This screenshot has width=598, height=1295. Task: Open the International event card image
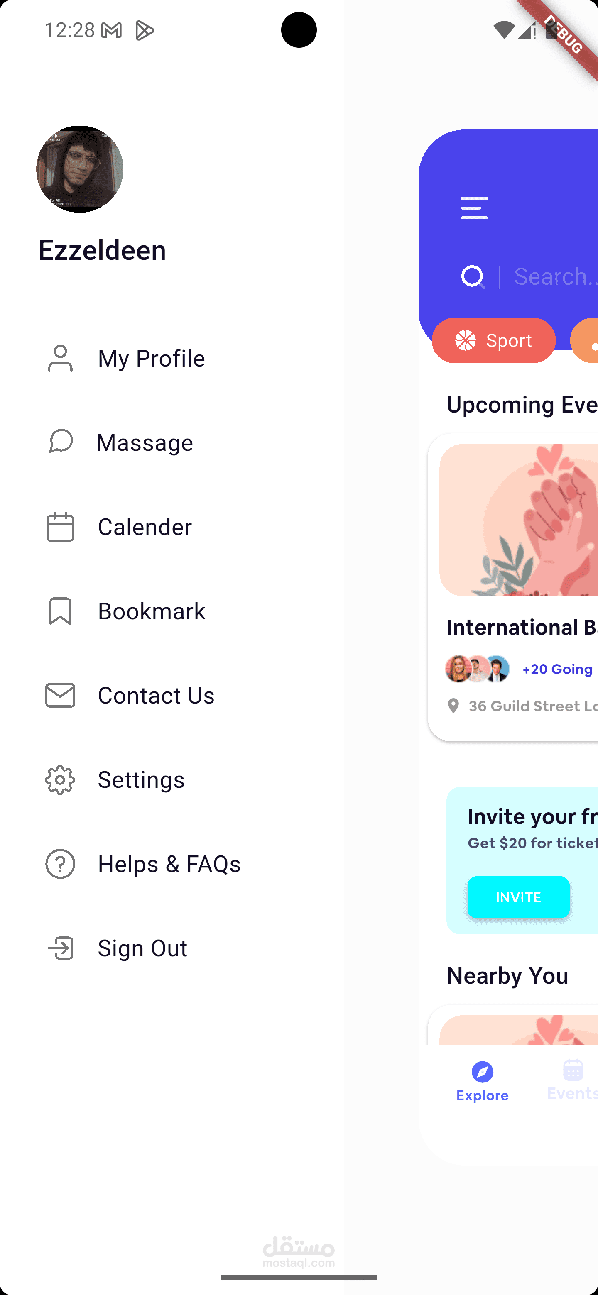(x=519, y=520)
